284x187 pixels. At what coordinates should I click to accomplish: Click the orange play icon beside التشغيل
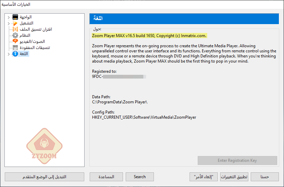[15, 23]
